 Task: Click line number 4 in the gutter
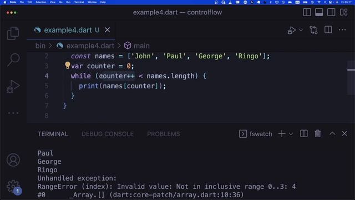pyautogui.click(x=47, y=76)
